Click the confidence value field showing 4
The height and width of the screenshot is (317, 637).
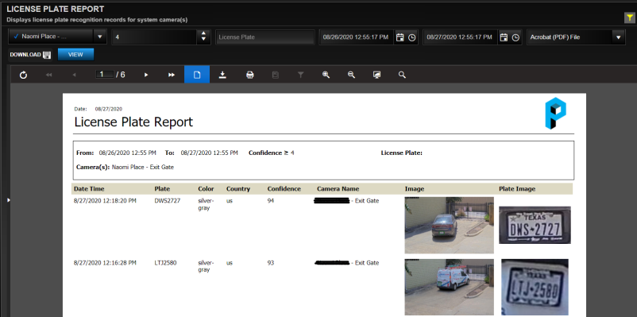154,37
